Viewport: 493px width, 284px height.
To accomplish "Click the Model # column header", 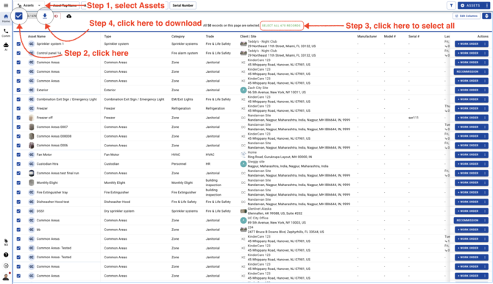I will [389, 37].
